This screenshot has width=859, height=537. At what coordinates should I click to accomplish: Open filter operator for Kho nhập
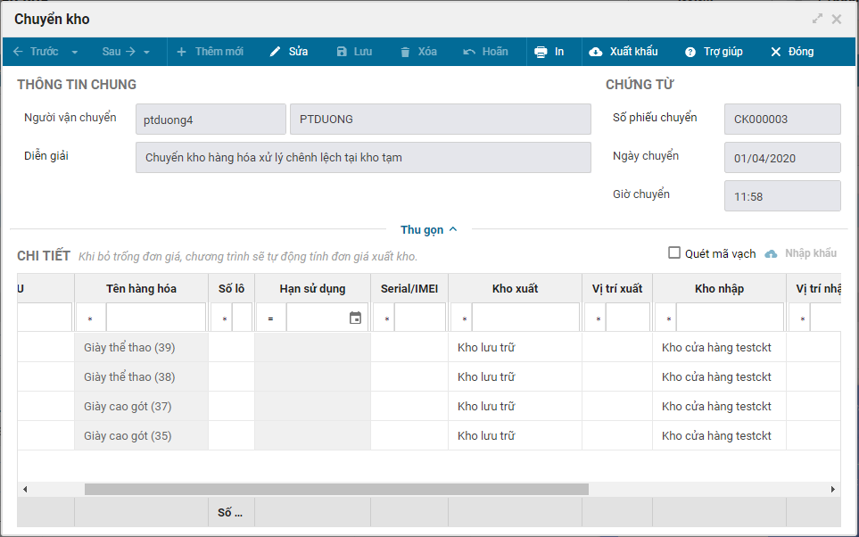tap(668, 318)
